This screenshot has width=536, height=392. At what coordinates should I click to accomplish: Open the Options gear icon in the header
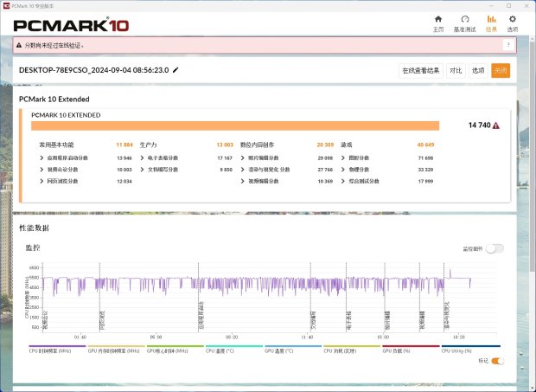(512, 19)
